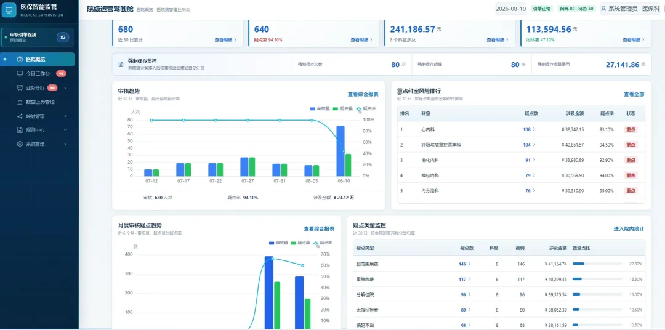
Task: Click the 医院概览 dashboard icon in the sidebar
Action: pos(20,59)
